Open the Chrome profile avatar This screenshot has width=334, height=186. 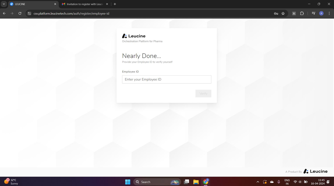tap(321, 14)
